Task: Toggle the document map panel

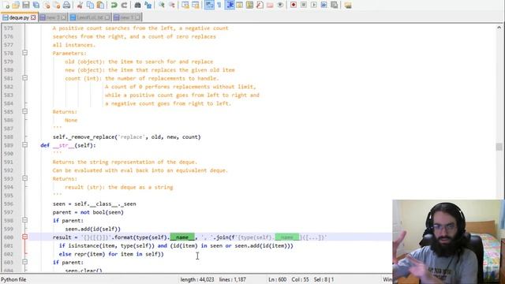Action: [x=250, y=5]
